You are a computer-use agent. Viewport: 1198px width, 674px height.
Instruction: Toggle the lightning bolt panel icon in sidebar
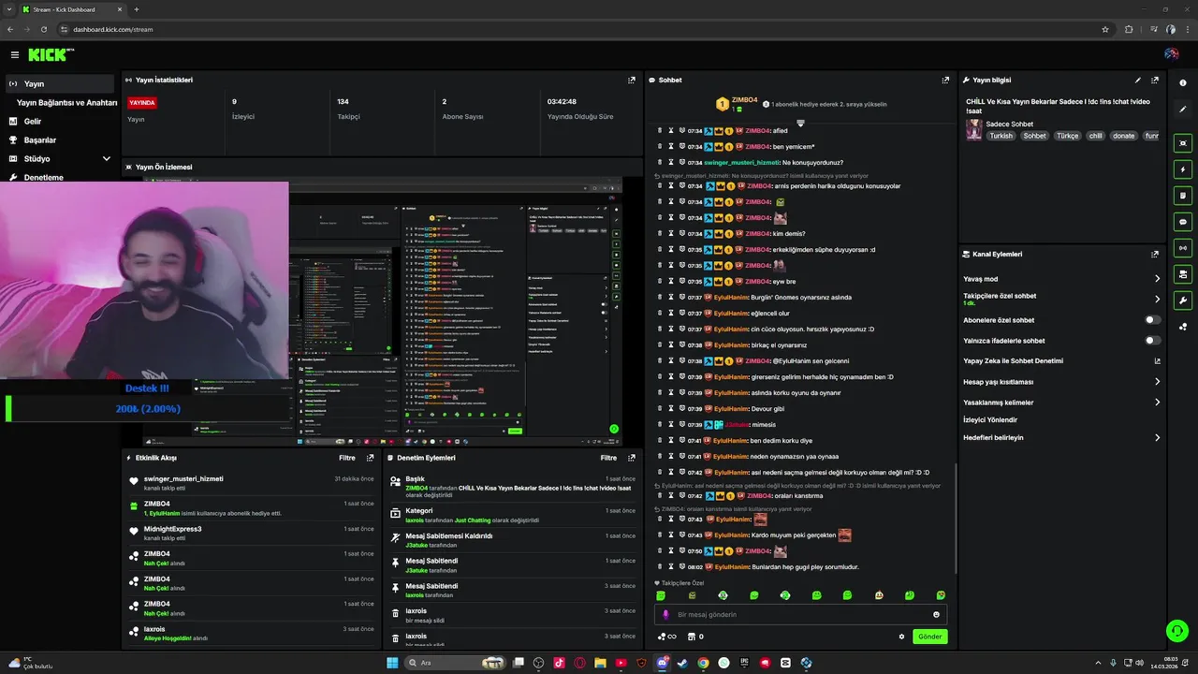click(x=1183, y=169)
